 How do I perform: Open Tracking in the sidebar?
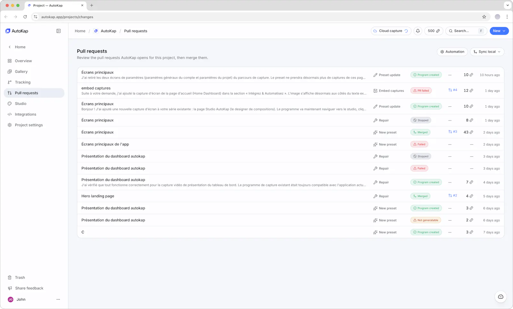[34, 82]
